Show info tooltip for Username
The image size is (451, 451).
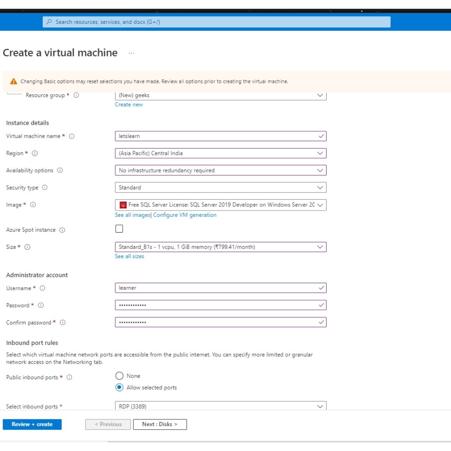tap(42, 288)
